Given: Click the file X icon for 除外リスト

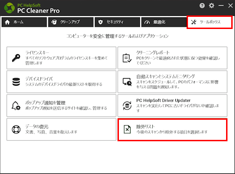Looking at the screenshot, I should point(127,130).
